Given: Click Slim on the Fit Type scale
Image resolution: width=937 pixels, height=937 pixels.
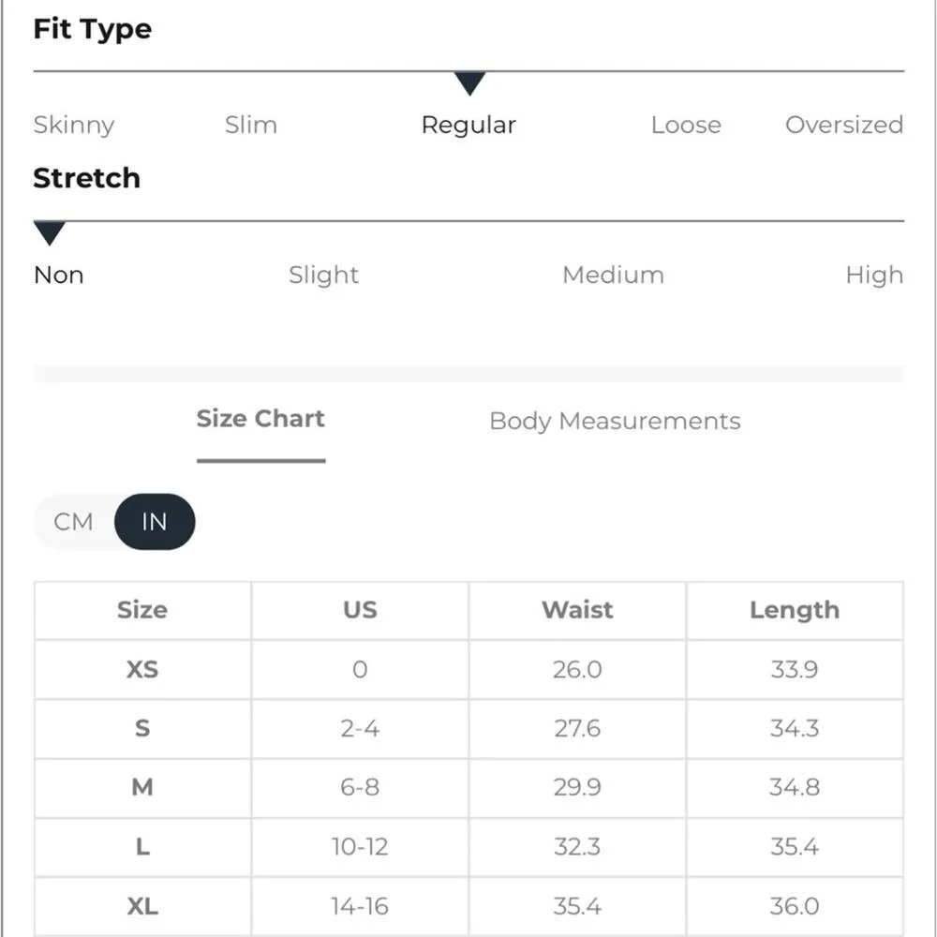Looking at the screenshot, I should click(x=251, y=125).
